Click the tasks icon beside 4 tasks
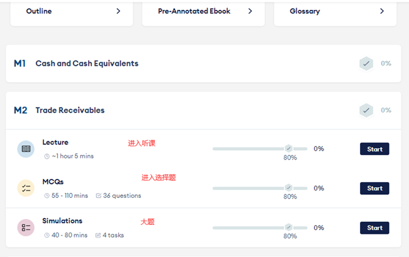409x257 pixels. click(98, 235)
